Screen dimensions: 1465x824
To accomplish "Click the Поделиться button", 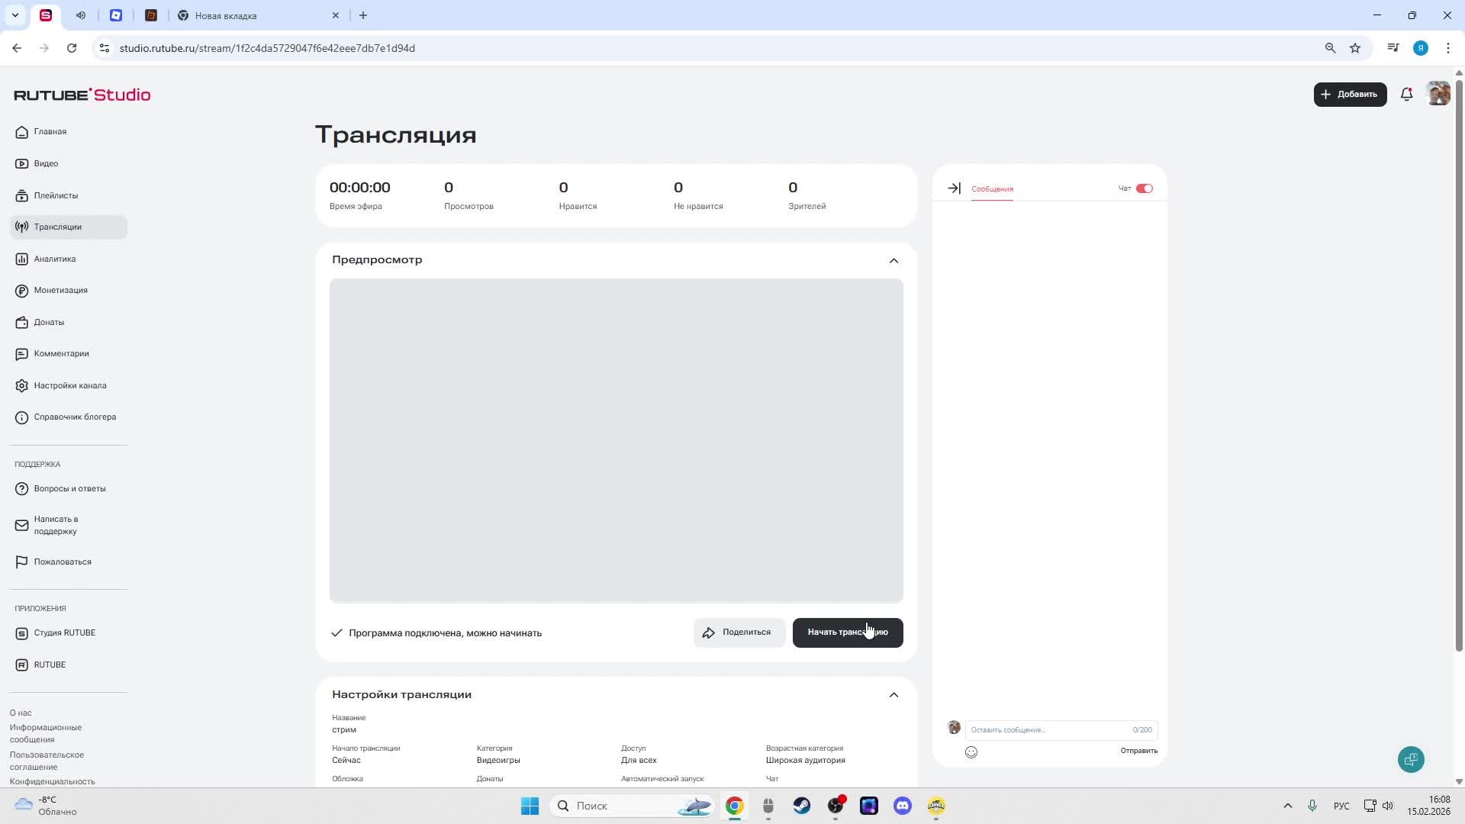I will [x=739, y=632].
